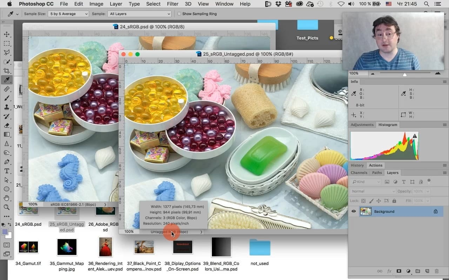Select the Brush tool
Viewport: 449px width, 280px height.
[7, 98]
